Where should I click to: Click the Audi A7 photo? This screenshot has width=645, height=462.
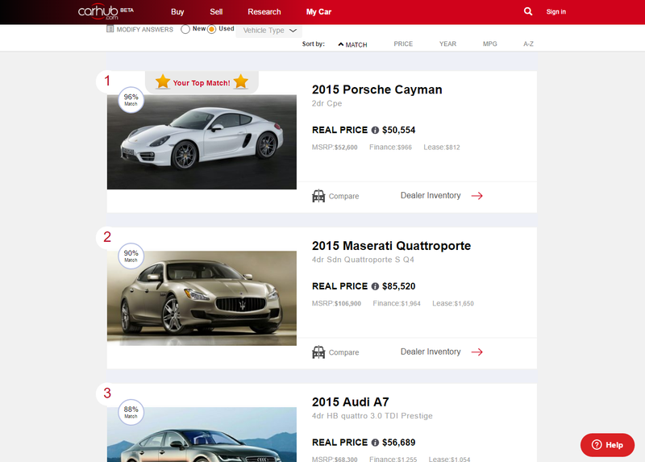tap(202, 435)
